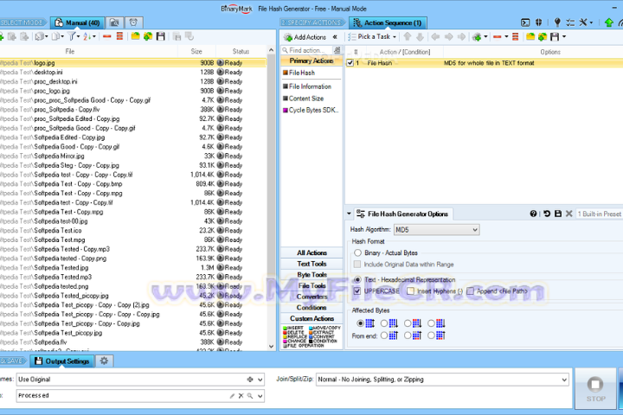623x415 pixels.
Task: Open the Text Tools category
Action: click(311, 264)
